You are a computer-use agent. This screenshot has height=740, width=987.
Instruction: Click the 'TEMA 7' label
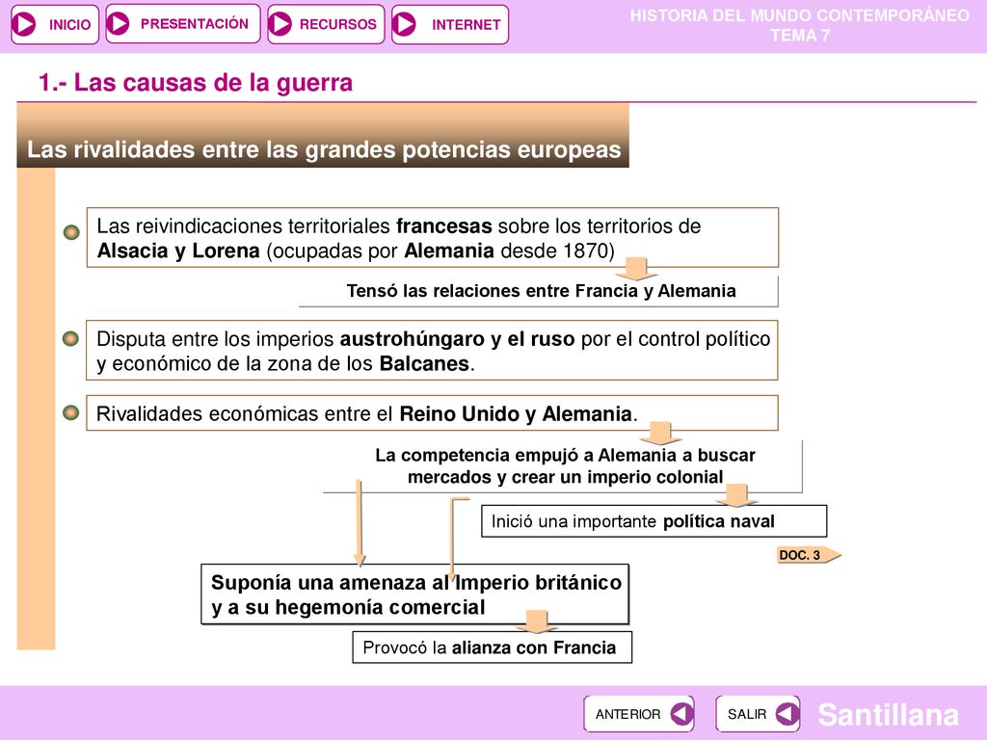coord(800,36)
